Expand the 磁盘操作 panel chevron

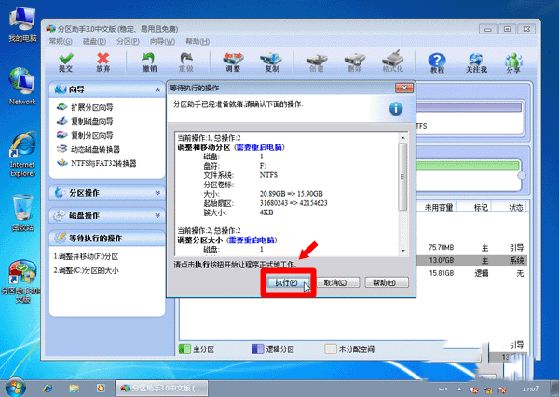tap(157, 215)
